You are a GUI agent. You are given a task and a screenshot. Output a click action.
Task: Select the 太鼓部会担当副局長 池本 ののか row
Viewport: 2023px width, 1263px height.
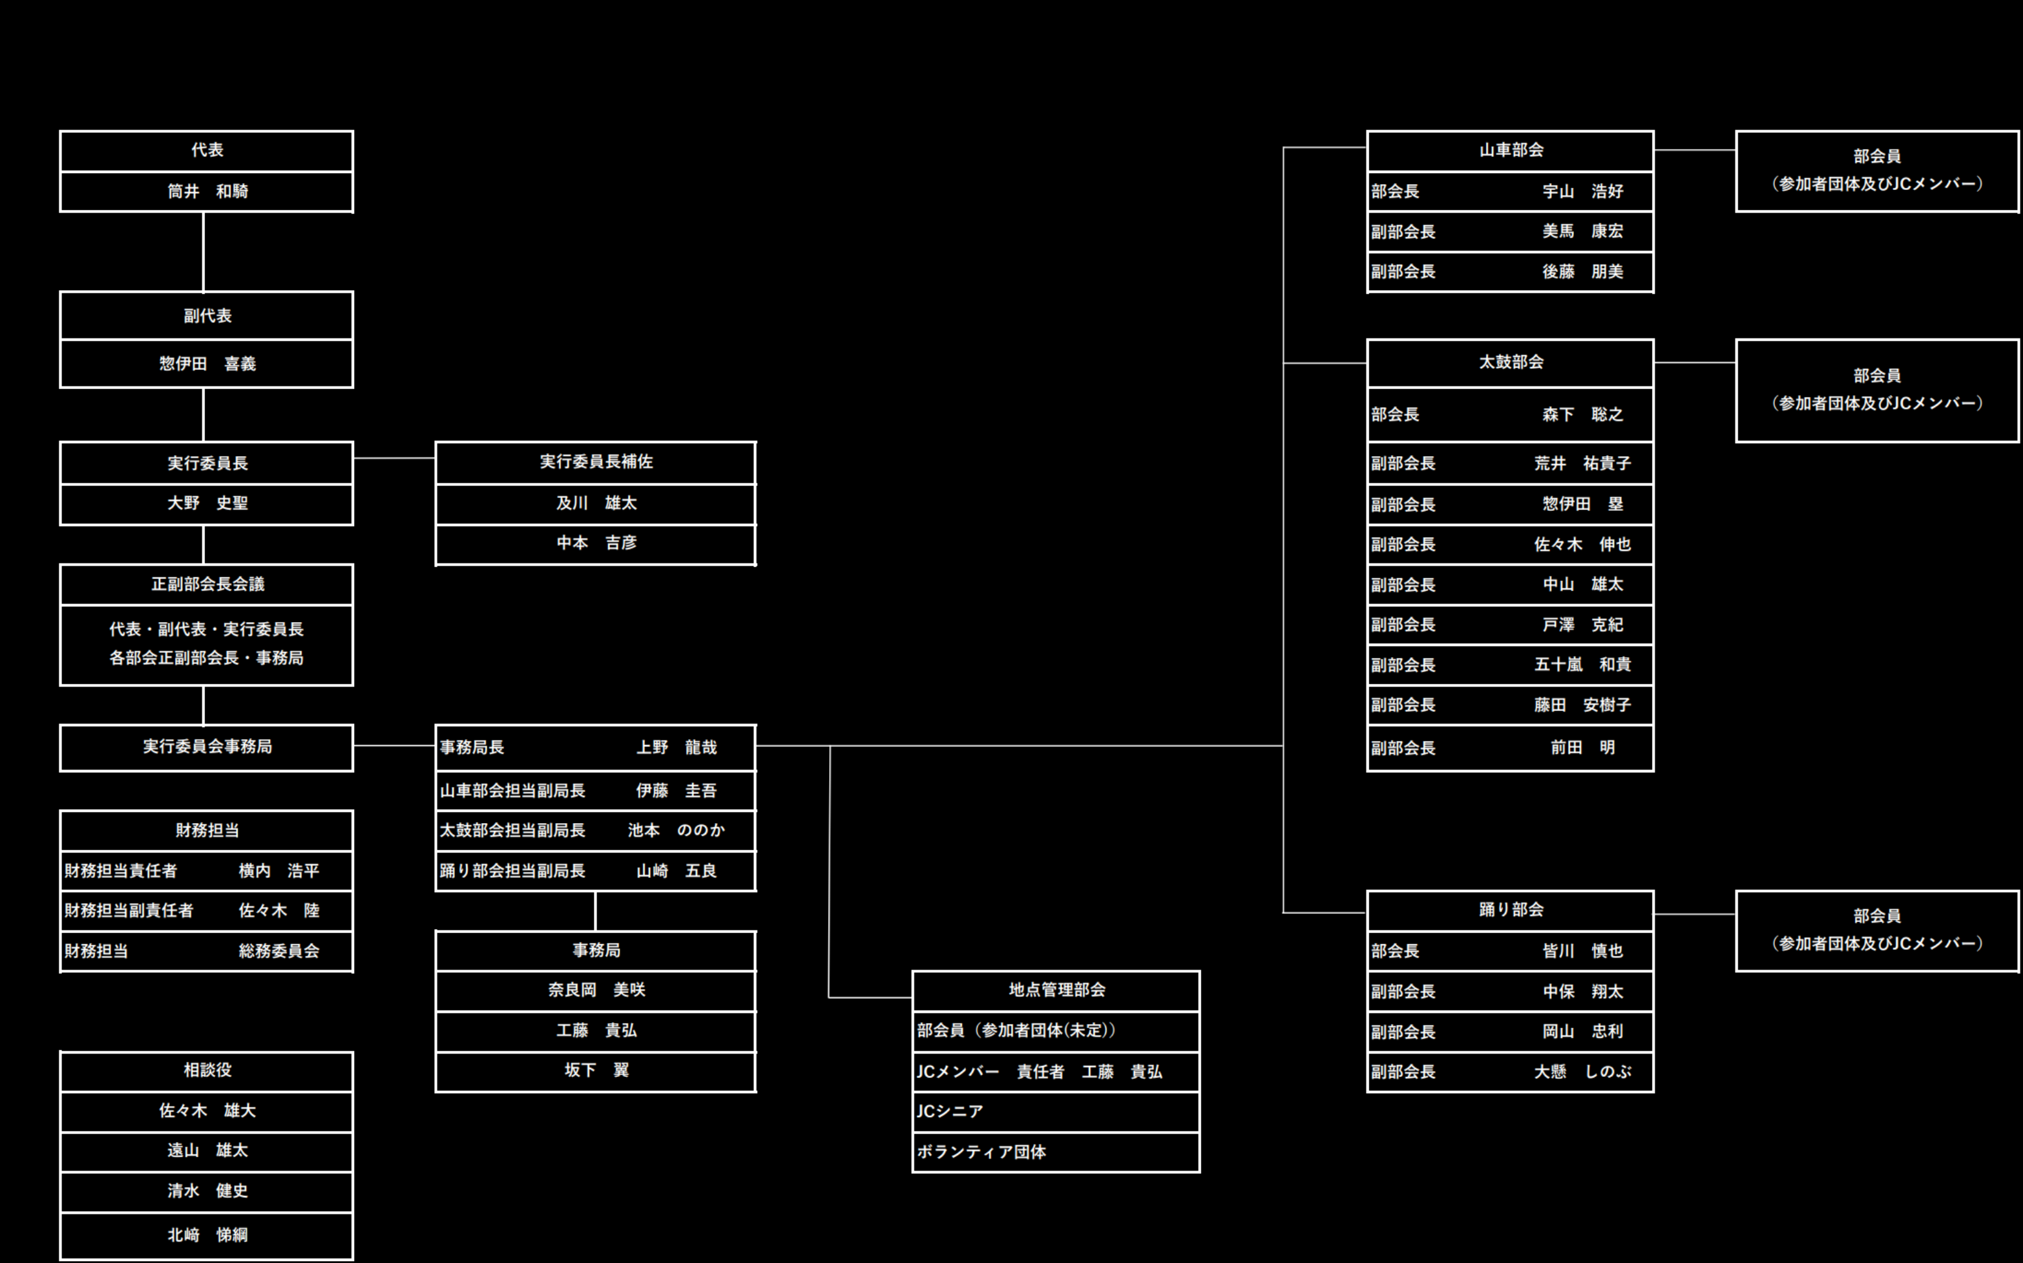[595, 830]
